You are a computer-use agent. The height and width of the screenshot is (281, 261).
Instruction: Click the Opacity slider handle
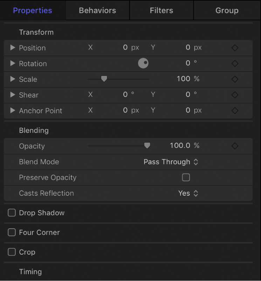tap(147, 146)
